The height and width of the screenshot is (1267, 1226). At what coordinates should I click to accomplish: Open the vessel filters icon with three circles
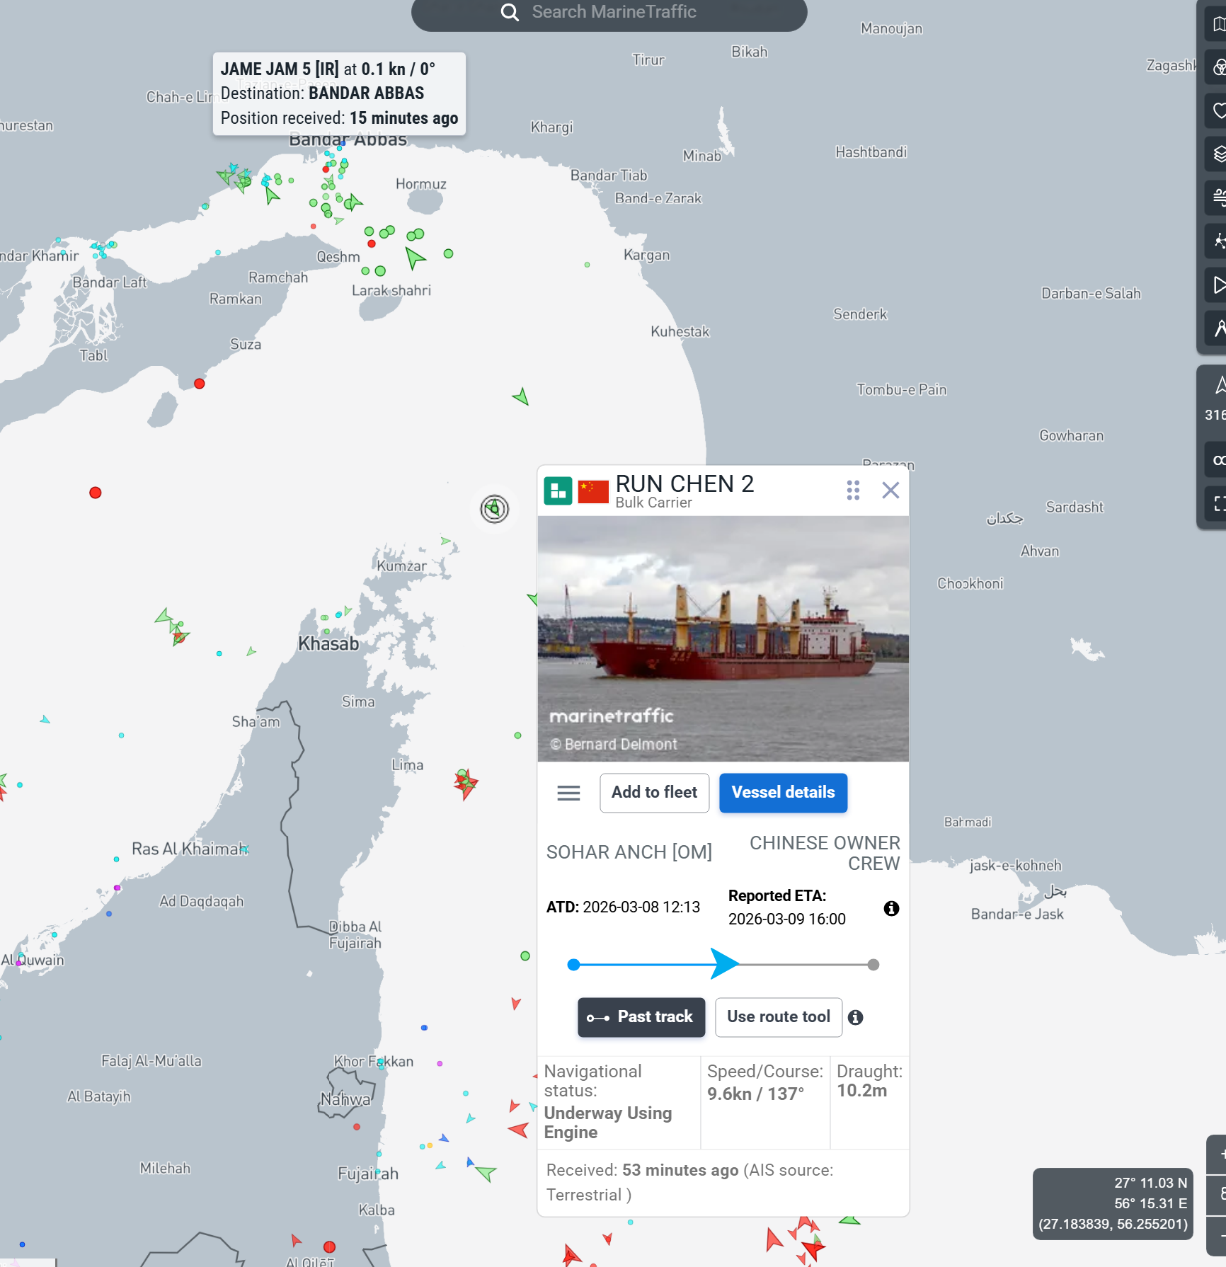tap(1218, 67)
